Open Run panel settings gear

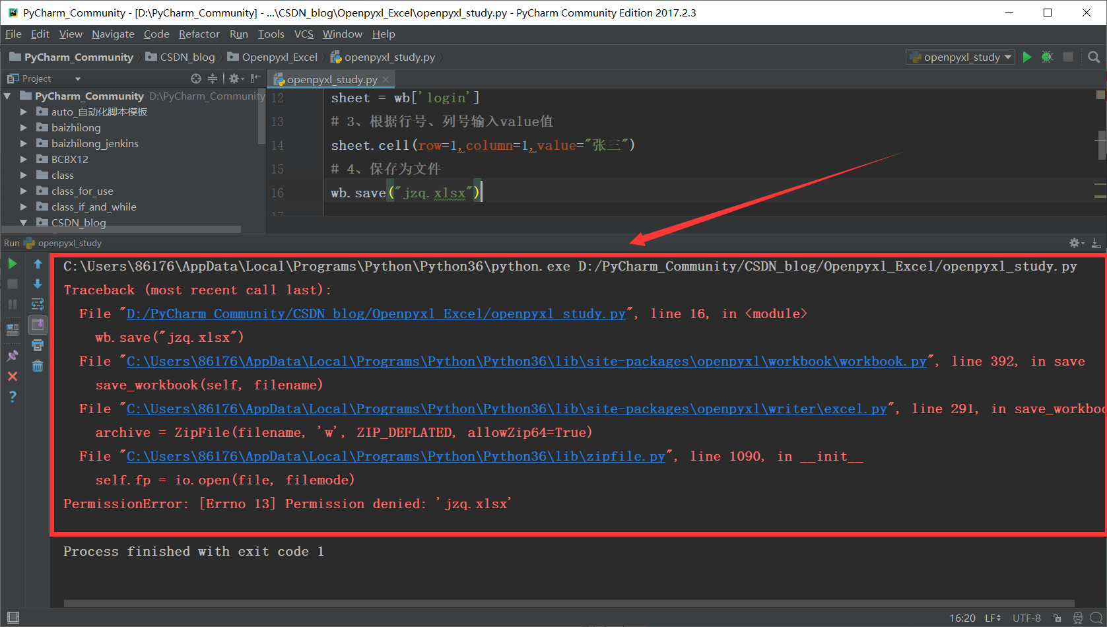tap(1076, 243)
